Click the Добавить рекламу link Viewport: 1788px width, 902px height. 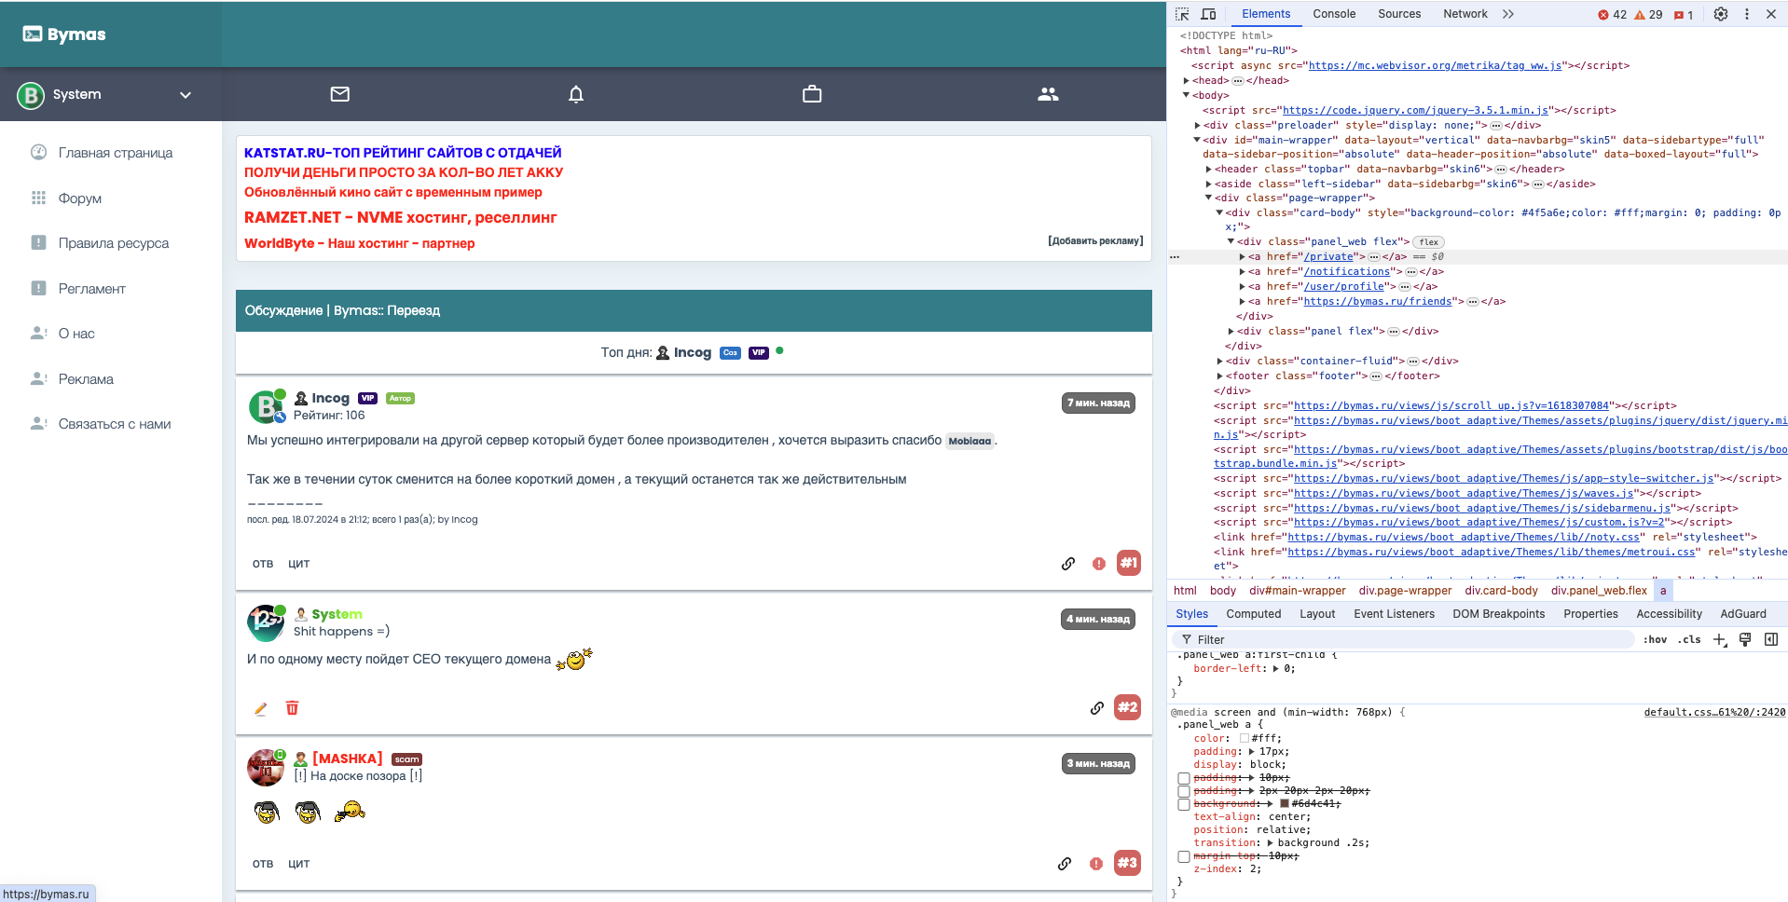(x=1094, y=240)
